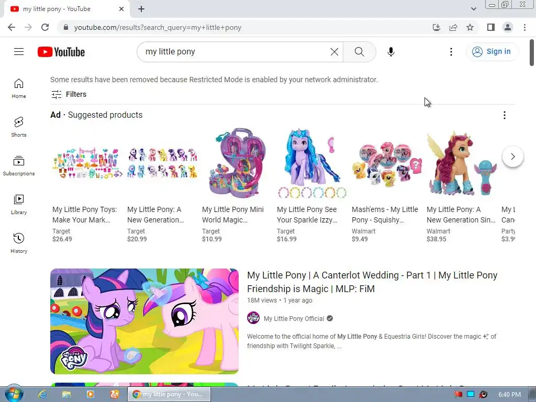The image size is (536, 402).
Task: View site info lock icon
Action: pos(66,27)
